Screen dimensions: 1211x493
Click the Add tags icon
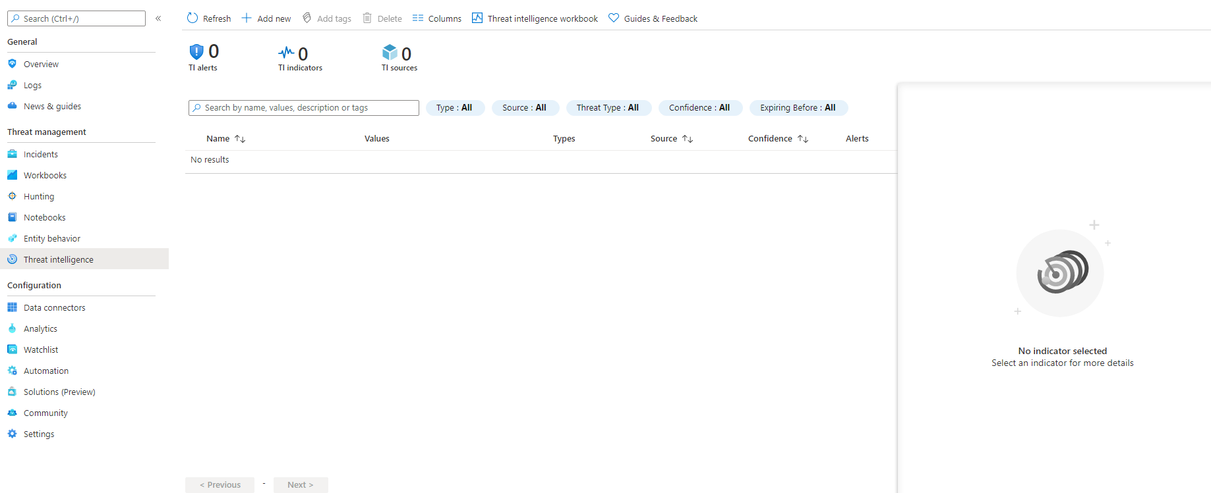pyautogui.click(x=307, y=18)
